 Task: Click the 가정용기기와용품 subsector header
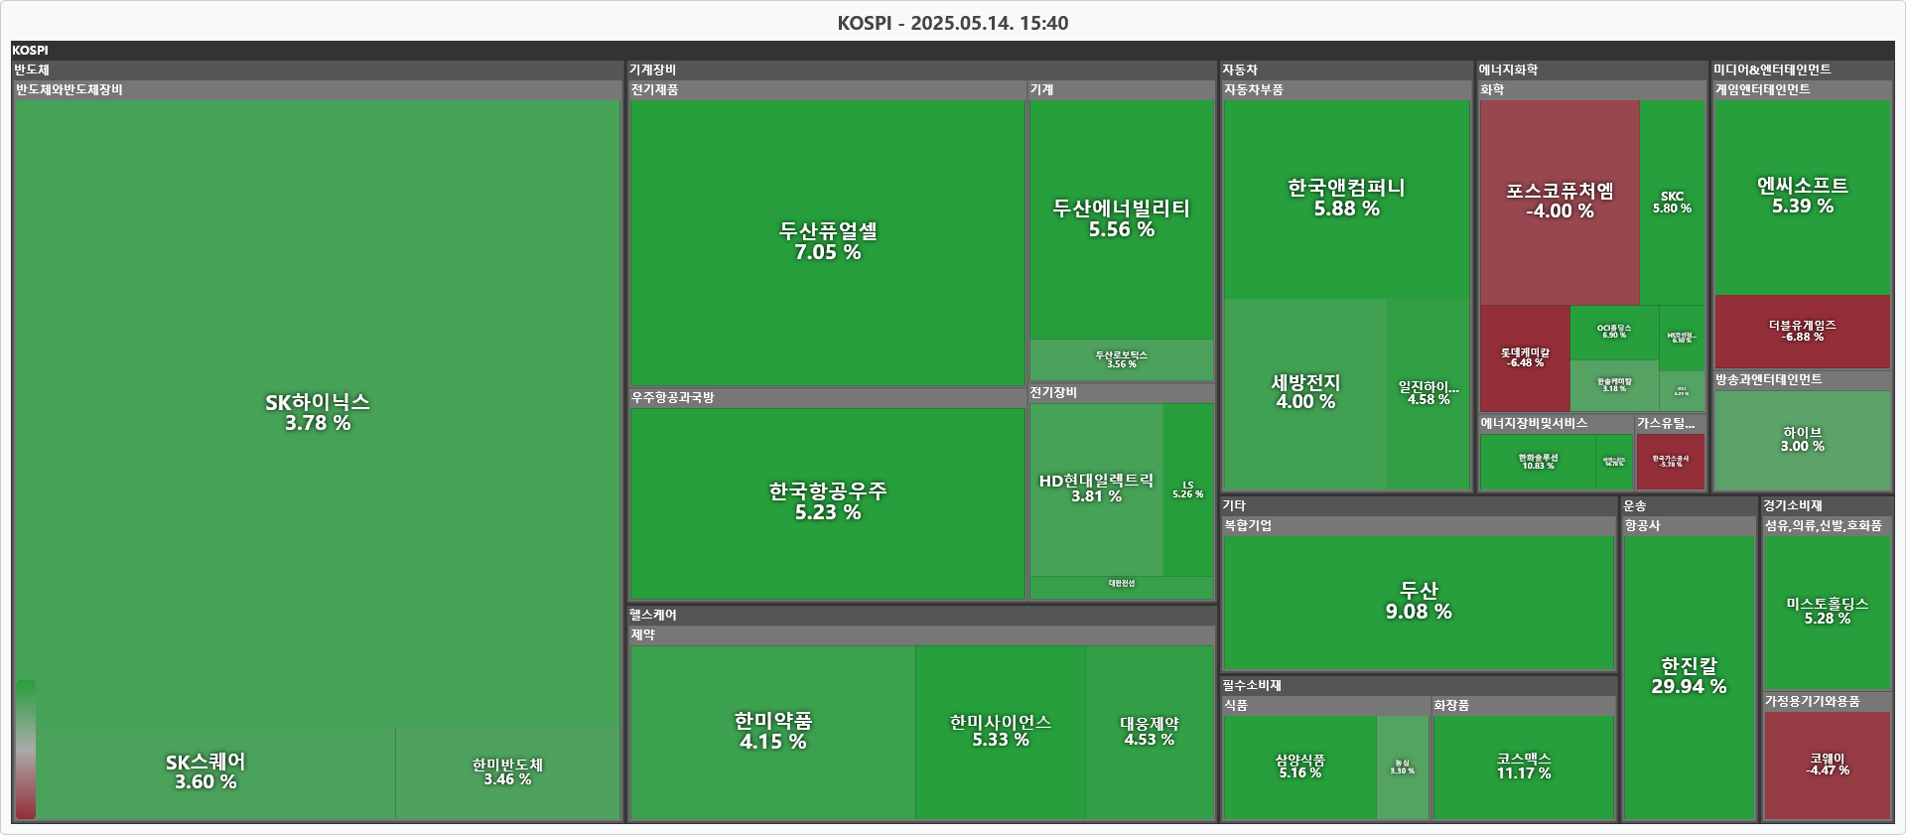coord(1827,701)
